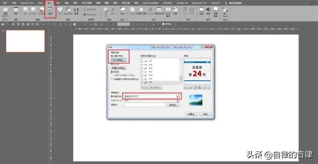Open the File tab
Viewport: 318px width, 164px height.
click(4, 3)
